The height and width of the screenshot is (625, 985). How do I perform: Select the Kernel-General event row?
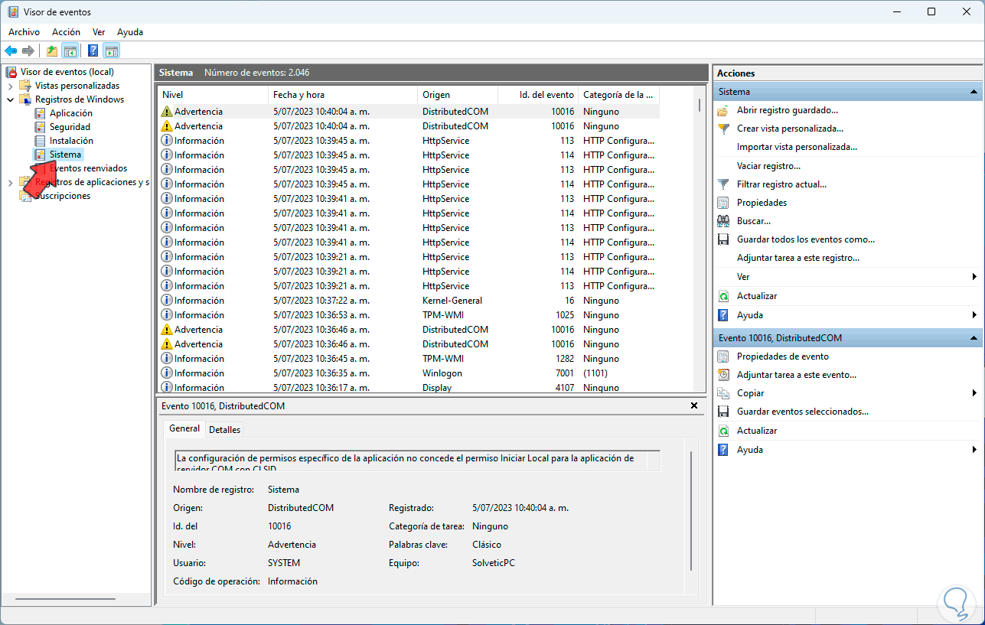click(x=452, y=301)
